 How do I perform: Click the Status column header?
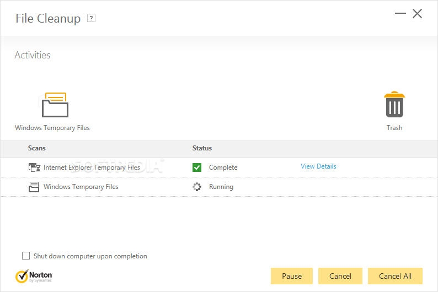(x=202, y=148)
